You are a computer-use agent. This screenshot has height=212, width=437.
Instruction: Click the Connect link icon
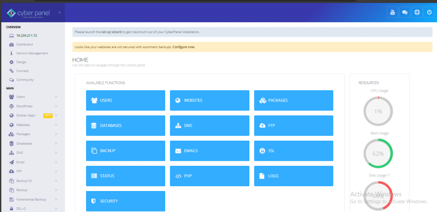click(12, 71)
